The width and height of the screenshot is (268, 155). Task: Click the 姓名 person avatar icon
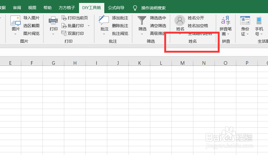click(x=180, y=20)
